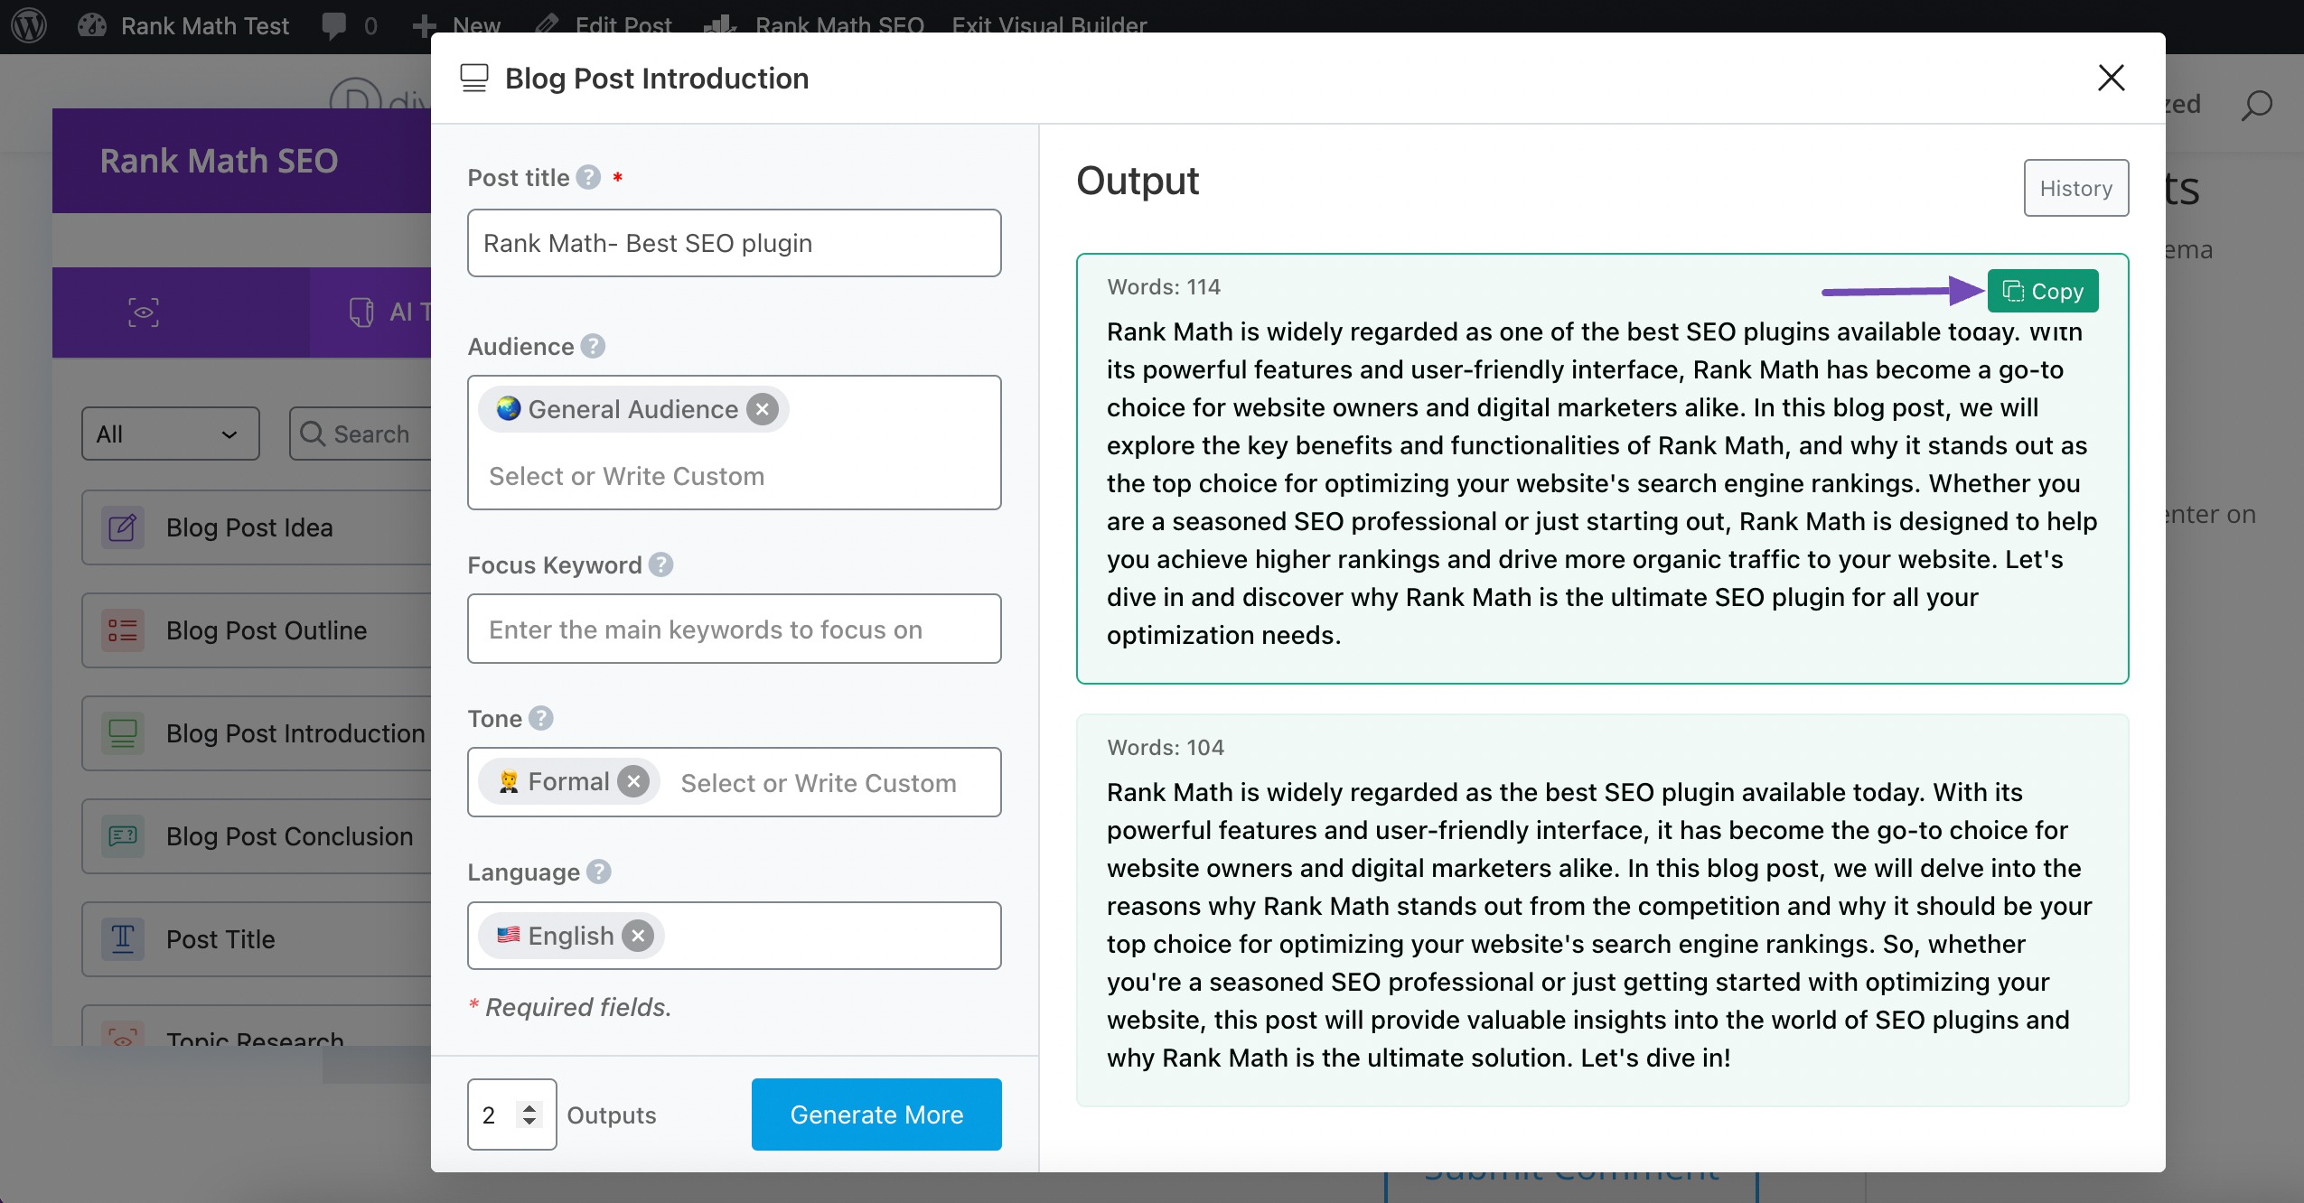Select the 114-word output card
The width and height of the screenshot is (2304, 1203).
[x=1602, y=469]
